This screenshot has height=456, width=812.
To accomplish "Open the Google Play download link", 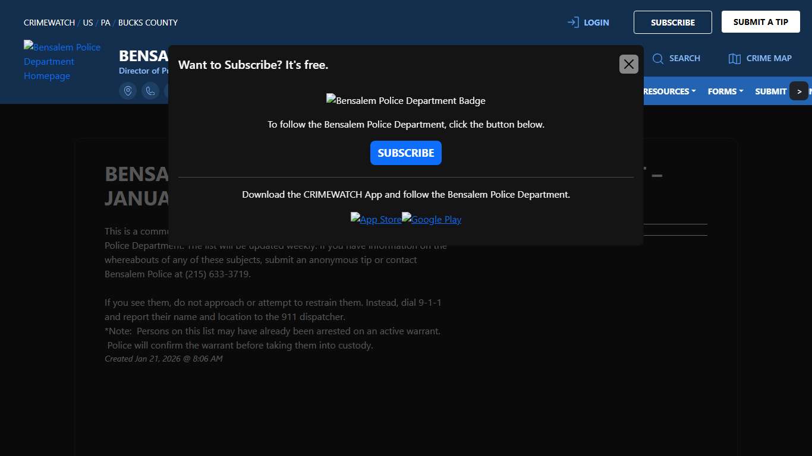I will 432,219.
